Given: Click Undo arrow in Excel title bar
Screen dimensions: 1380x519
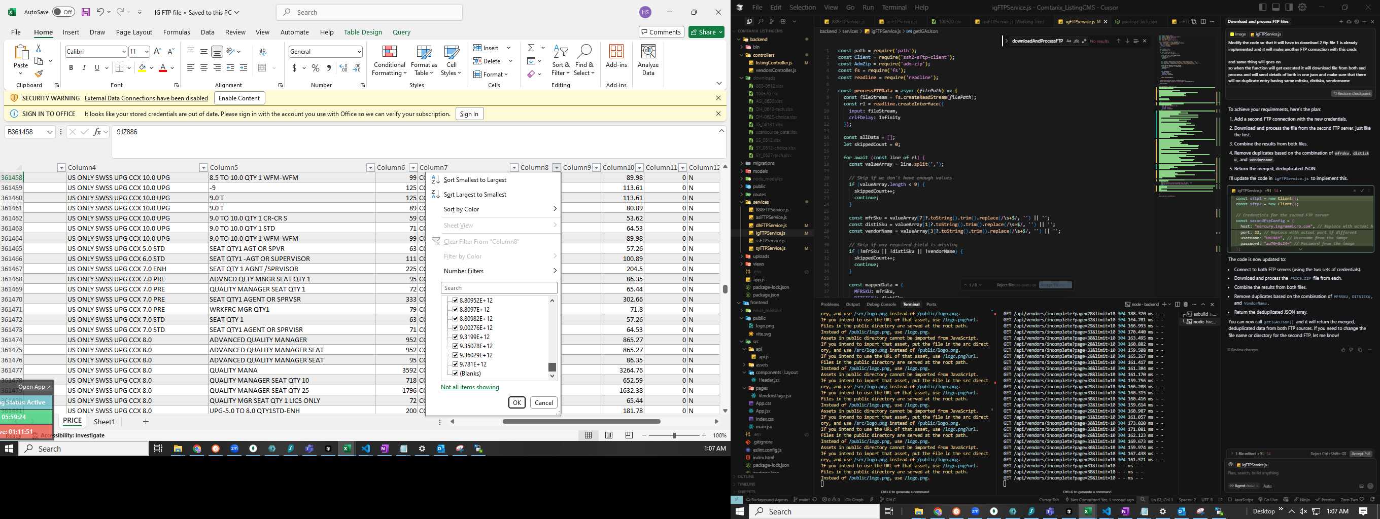Looking at the screenshot, I should (x=100, y=12).
